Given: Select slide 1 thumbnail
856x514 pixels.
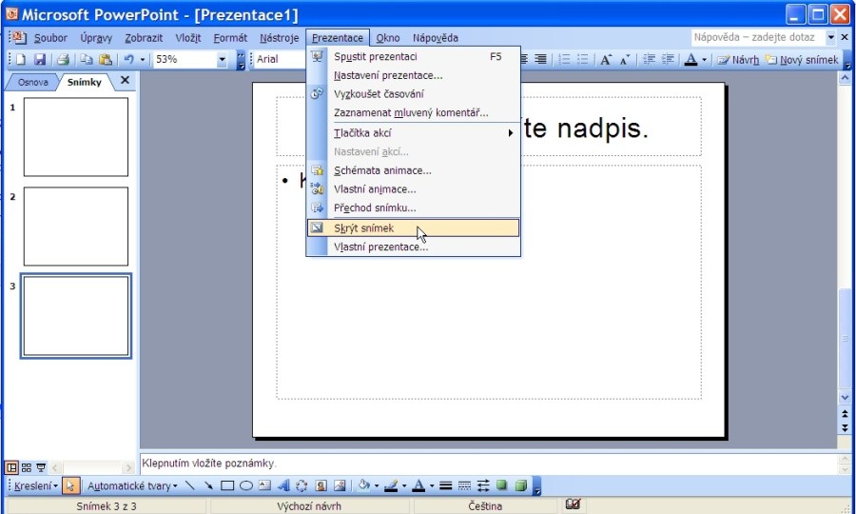Looking at the screenshot, I should click(76, 136).
